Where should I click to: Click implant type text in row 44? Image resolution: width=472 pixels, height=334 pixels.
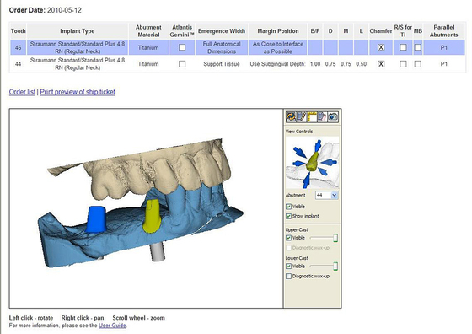point(78,64)
